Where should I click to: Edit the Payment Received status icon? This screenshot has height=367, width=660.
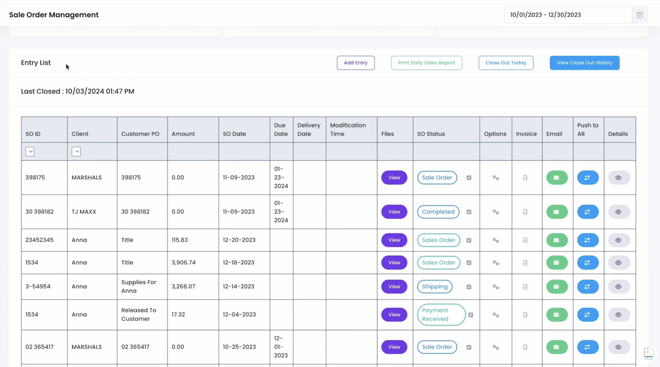pyautogui.click(x=470, y=315)
